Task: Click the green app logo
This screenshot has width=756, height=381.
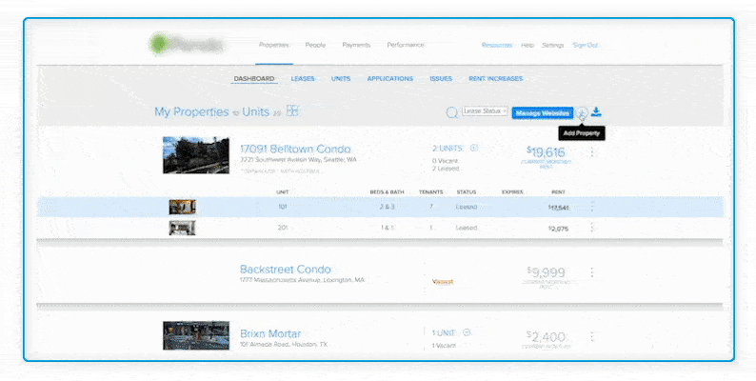Action: (160, 44)
